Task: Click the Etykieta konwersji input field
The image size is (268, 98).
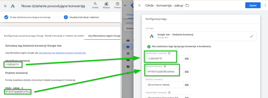Action: [164, 72]
